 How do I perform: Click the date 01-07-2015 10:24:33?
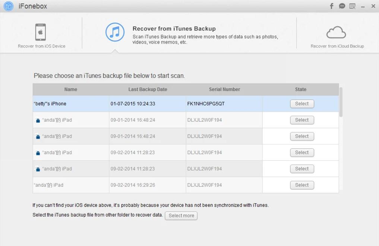point(133,104)
